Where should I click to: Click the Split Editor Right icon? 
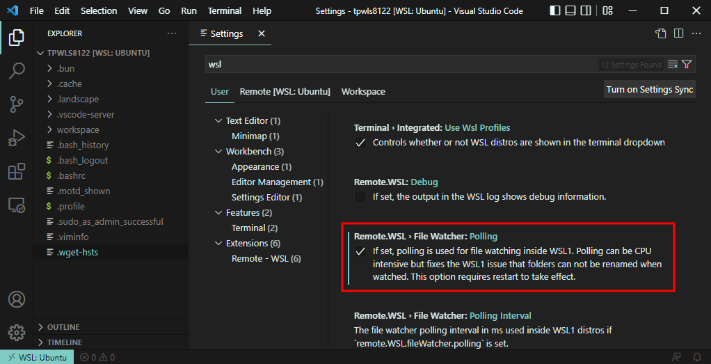tap(678, 33)
